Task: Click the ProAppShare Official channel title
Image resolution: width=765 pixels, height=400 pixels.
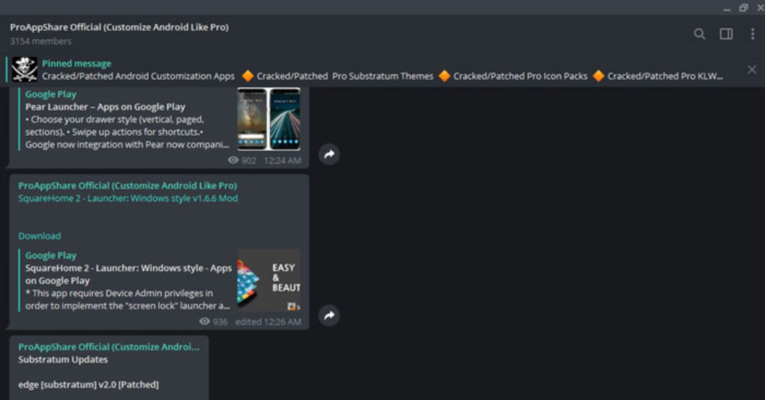Action: tap(119, 27)
